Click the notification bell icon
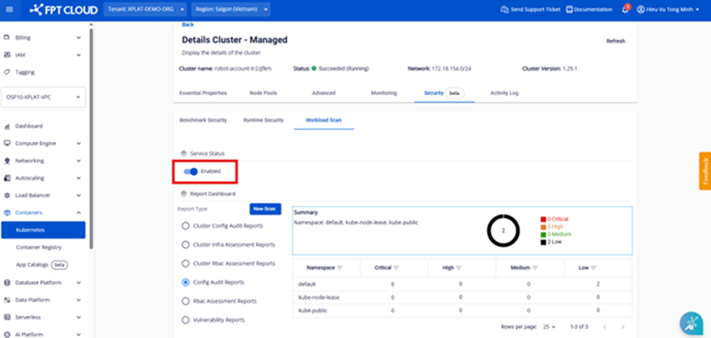 coord(625,10)
